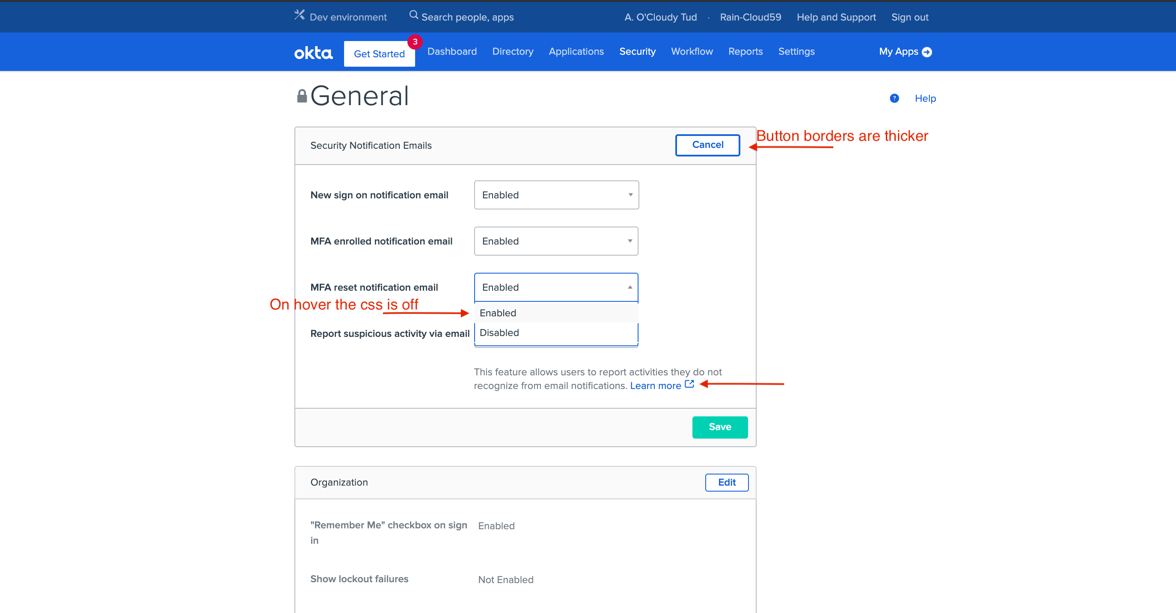Click the okta logo
This screenshot has height=613, width=1176.
(314, 53)
